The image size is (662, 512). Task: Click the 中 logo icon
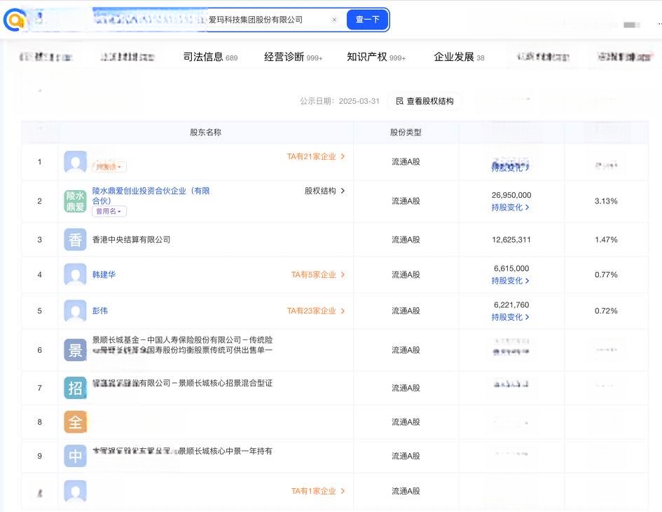(75, 456)
